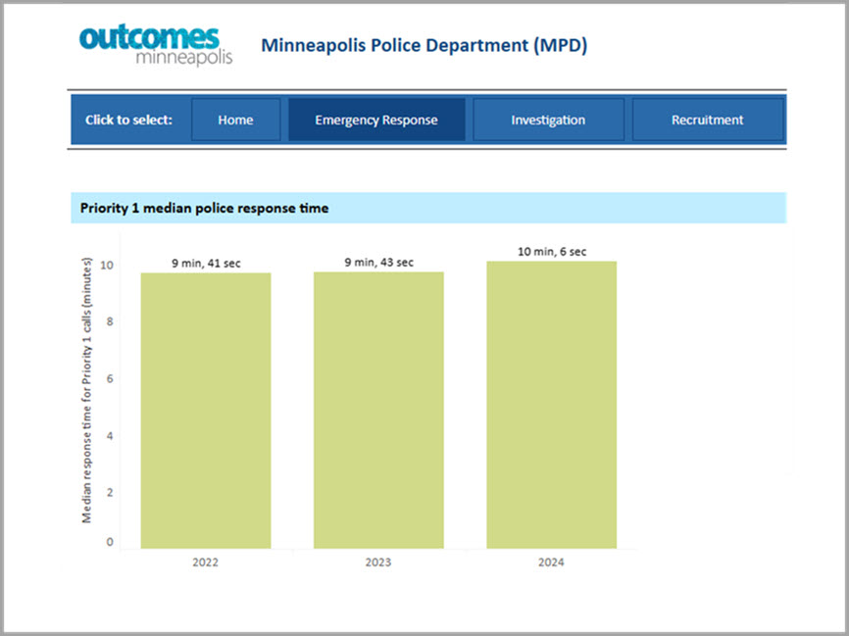This screenshot has height=636, width=849.
Task: Click the "Click to select:" label
Action: pos(128,120)
